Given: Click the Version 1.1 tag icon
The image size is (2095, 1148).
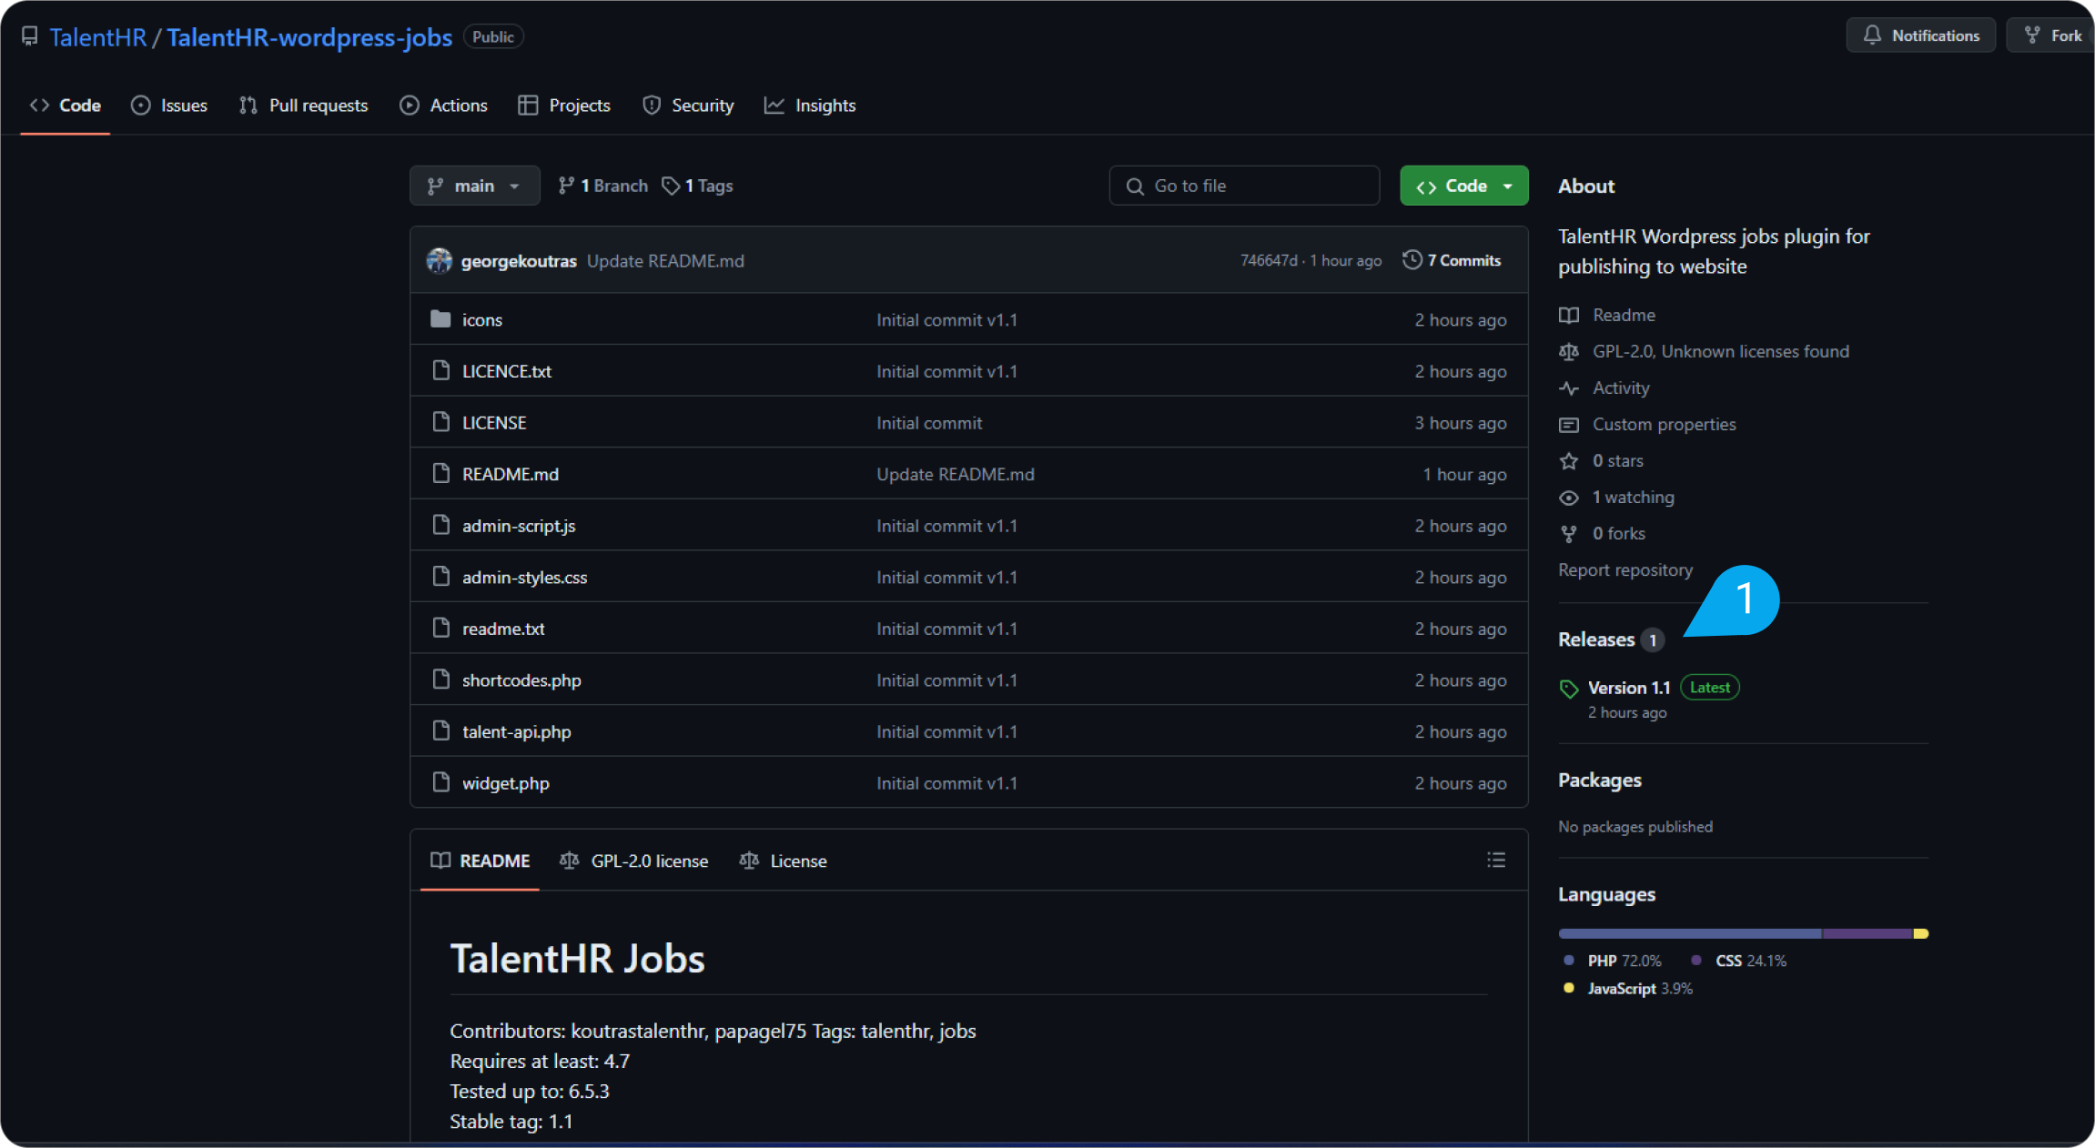Looking at the screenshot, I should click(1568, 689).
